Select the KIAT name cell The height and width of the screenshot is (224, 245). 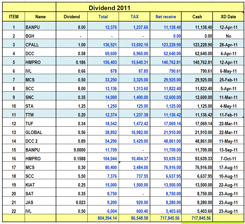[40, 183]
